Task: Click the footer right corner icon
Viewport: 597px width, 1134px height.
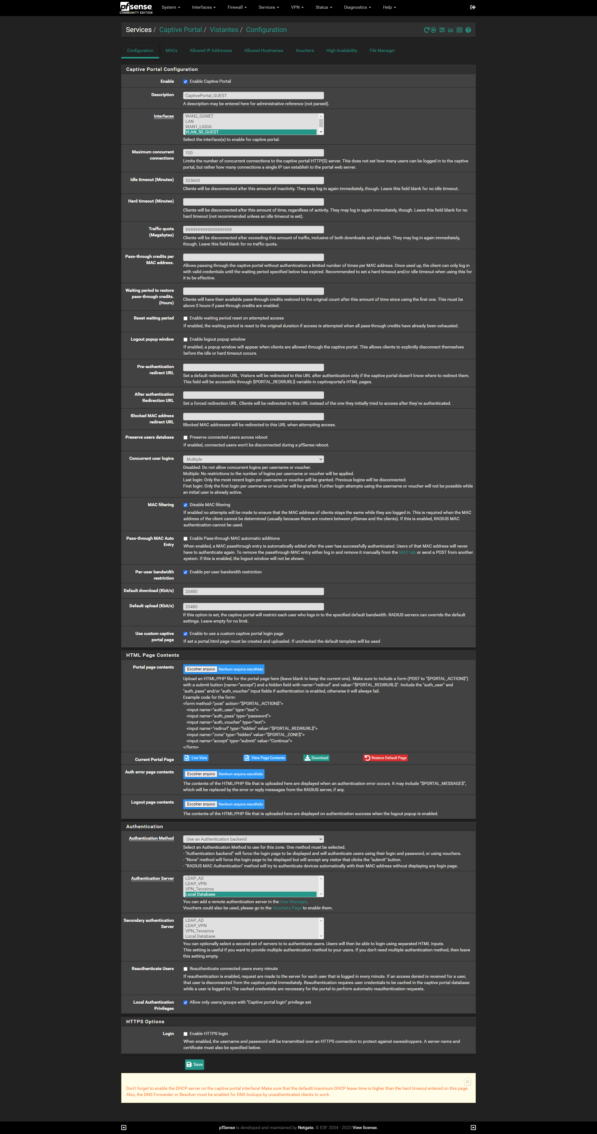Action: [473, 1127]
